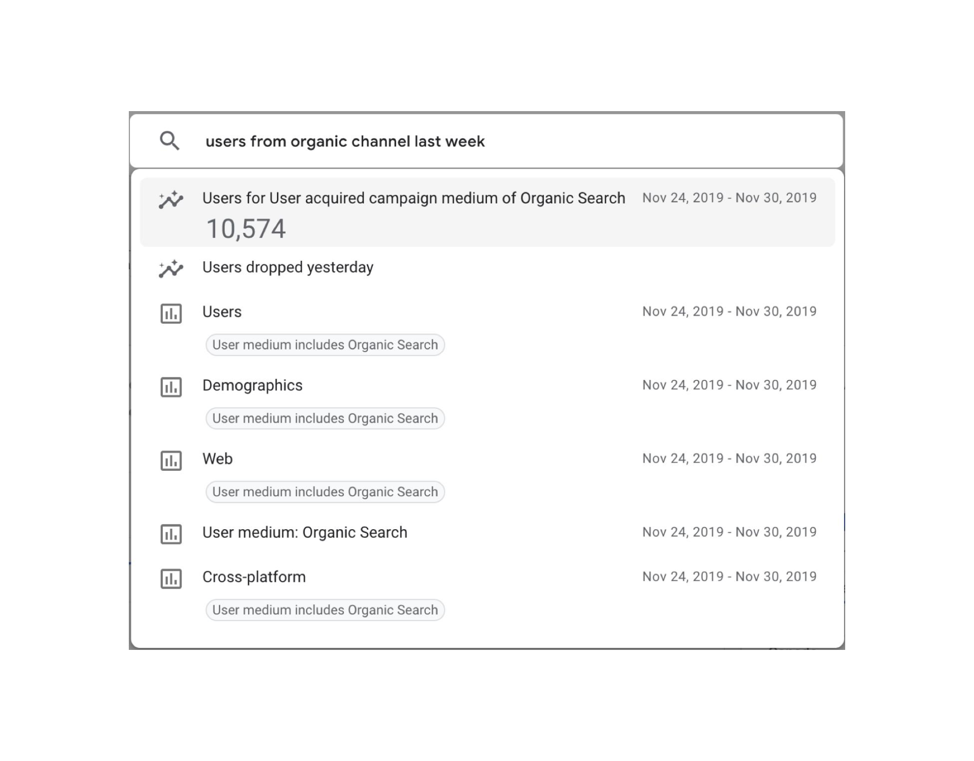Click the insights sparkline icon beside the Organic Search answer
Screen dimensions: 974x761
(170, 199)
